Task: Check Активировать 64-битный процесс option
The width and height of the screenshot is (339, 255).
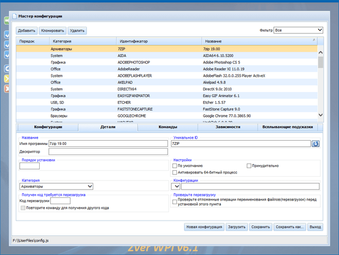Action: tap(175, 172)
